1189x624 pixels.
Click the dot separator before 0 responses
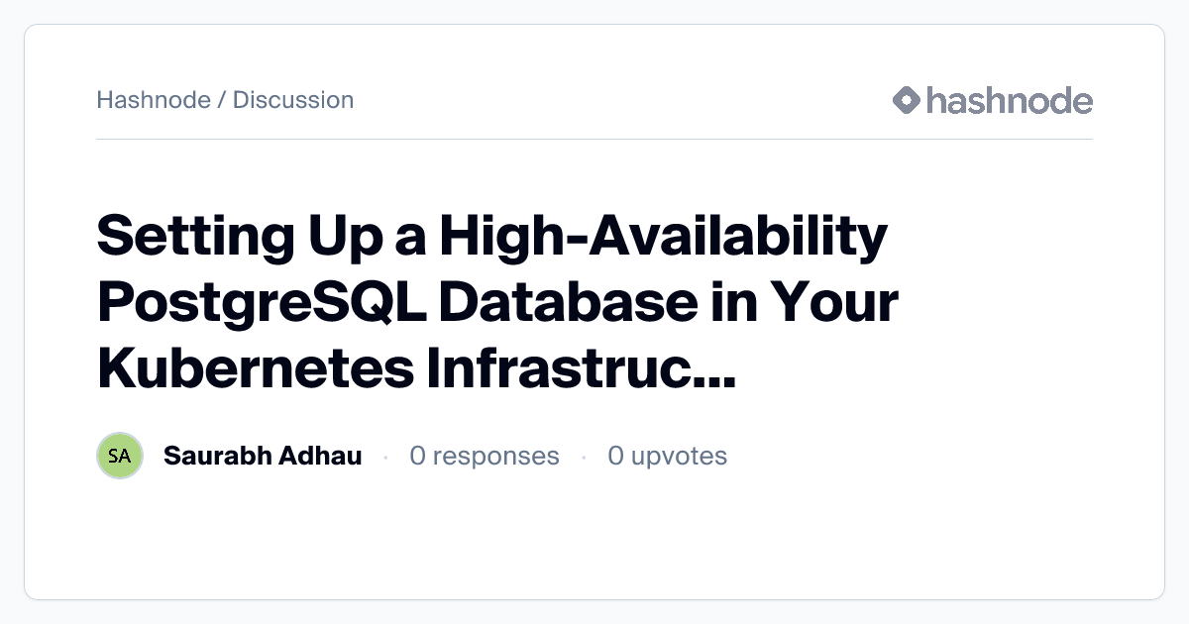pyautogui.click(x=384, y=457)
